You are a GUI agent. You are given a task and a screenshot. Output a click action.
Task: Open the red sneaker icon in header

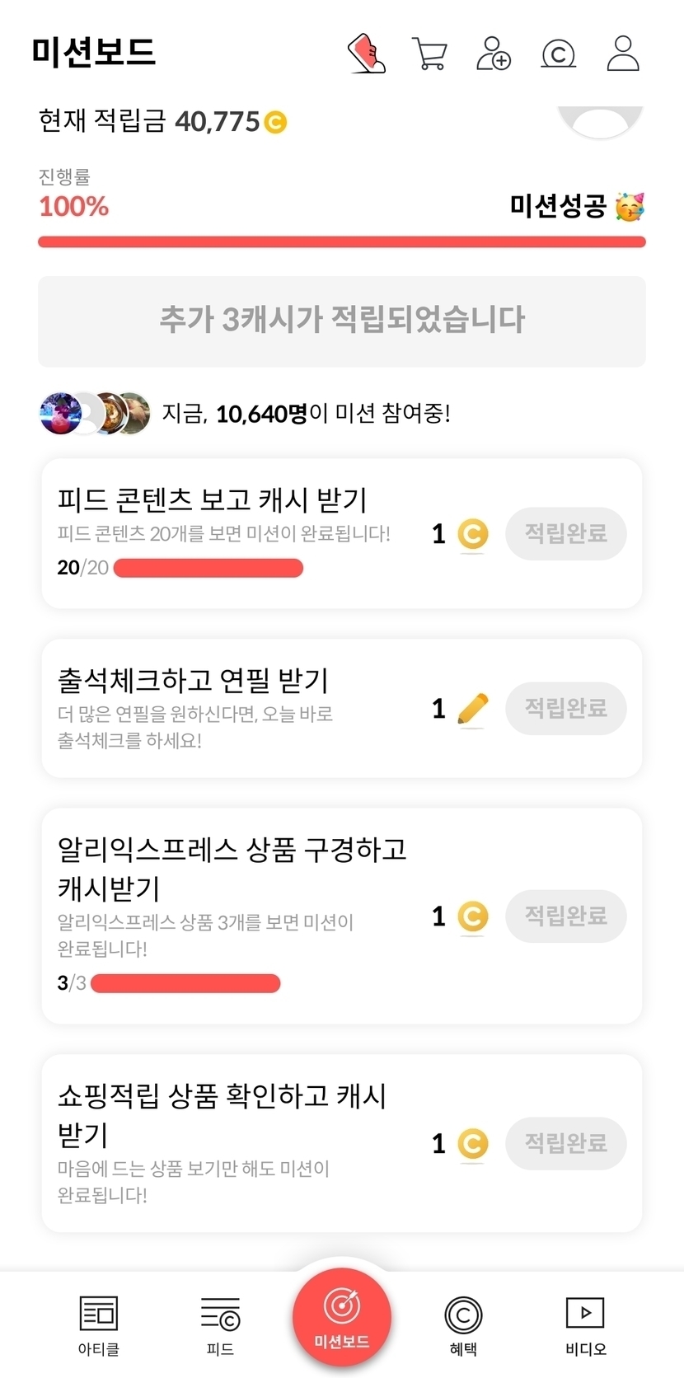[x=367, y=54]
